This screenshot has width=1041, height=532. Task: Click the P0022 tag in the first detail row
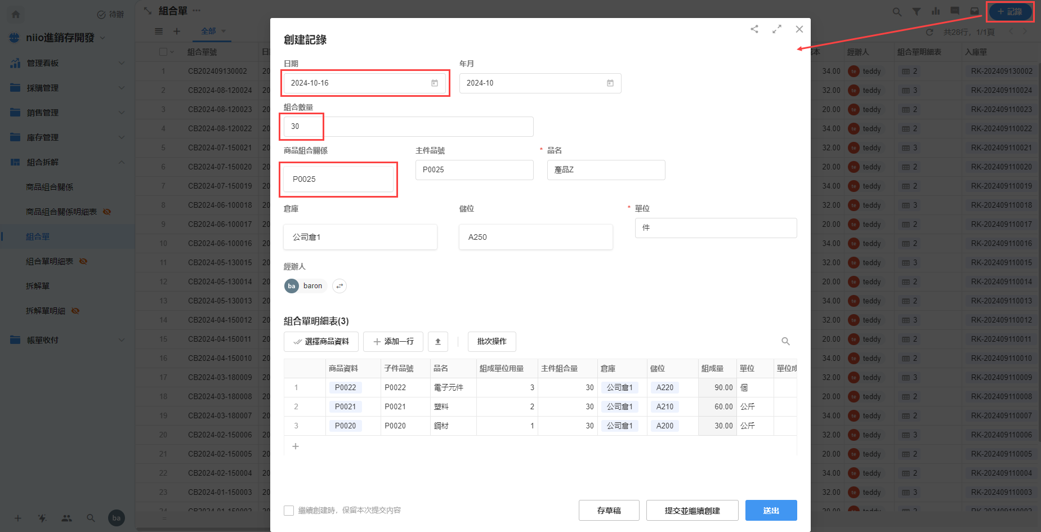[345, 387]
